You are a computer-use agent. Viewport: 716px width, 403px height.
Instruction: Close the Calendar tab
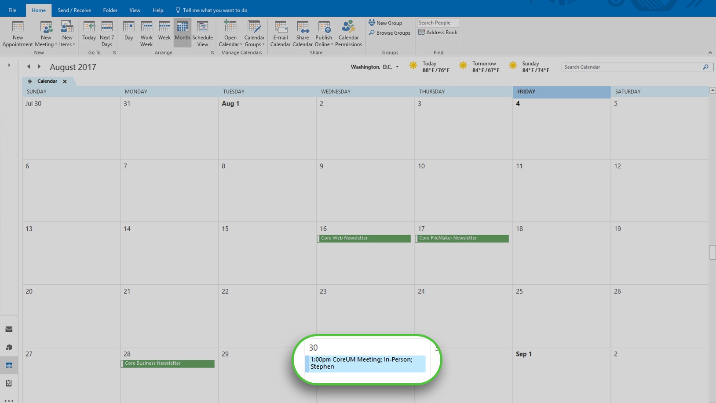click(x=65, y=81)
